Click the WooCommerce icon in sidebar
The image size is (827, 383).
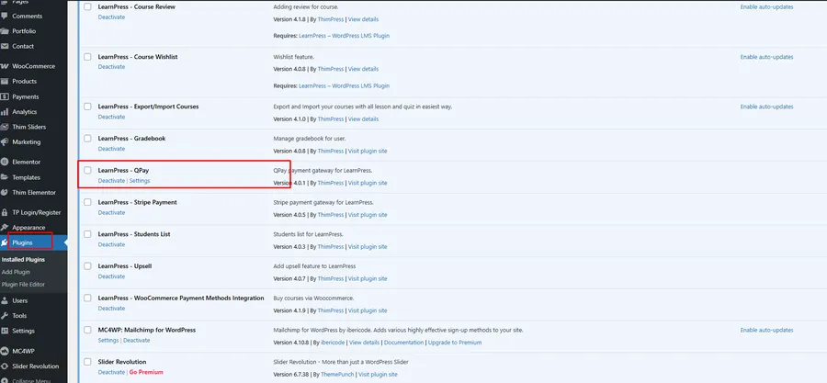[x=6, y=66]
